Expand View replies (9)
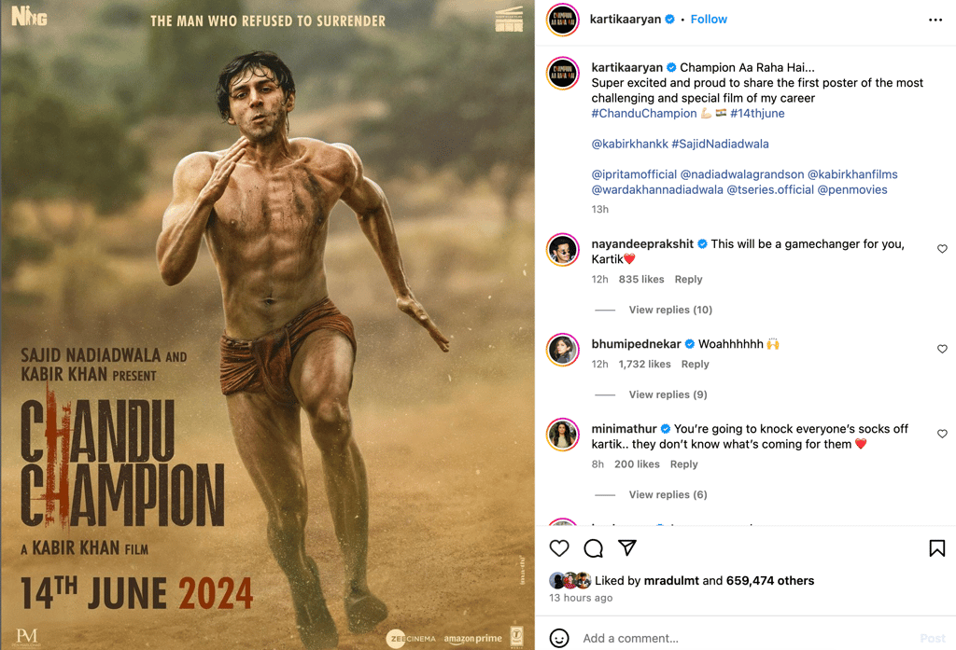Image resolution: width=956 pixels, height=650 pixels. 668,394
